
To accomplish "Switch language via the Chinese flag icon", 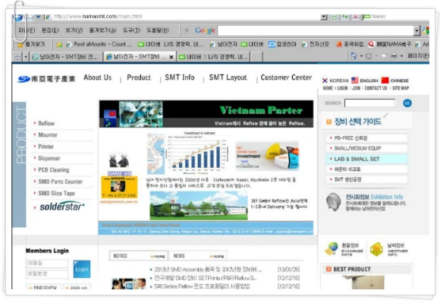I will [x=385, y=80].
